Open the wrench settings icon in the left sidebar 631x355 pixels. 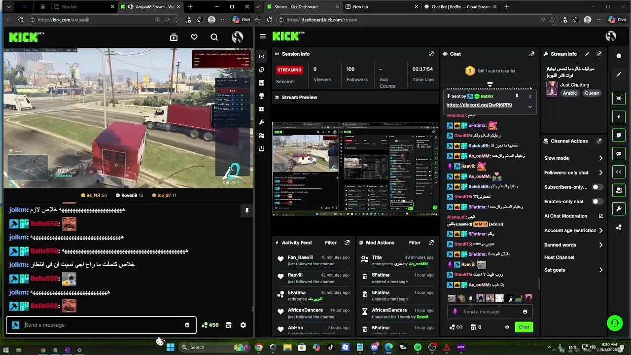[x=261, y=122]
